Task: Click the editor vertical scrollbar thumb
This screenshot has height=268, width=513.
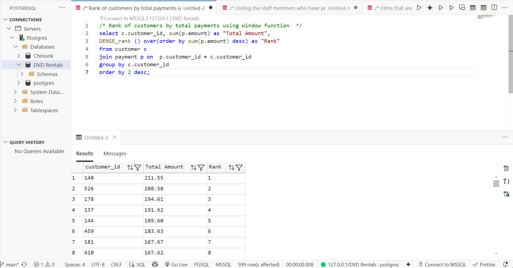Action: pyautogui.click(x=511, y=54)
